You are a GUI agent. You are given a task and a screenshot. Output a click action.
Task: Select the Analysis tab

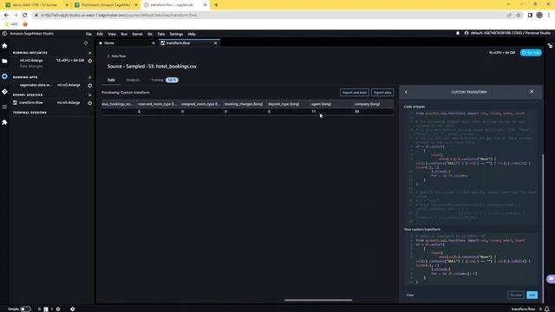click(x=133, y=80)
